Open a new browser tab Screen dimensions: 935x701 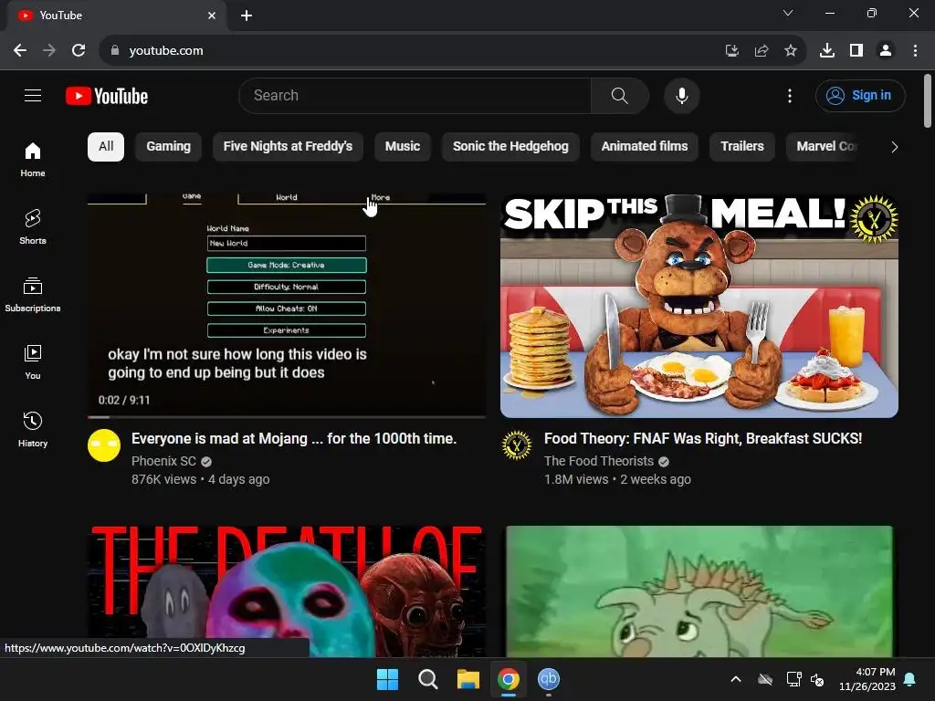coord(247,16)
